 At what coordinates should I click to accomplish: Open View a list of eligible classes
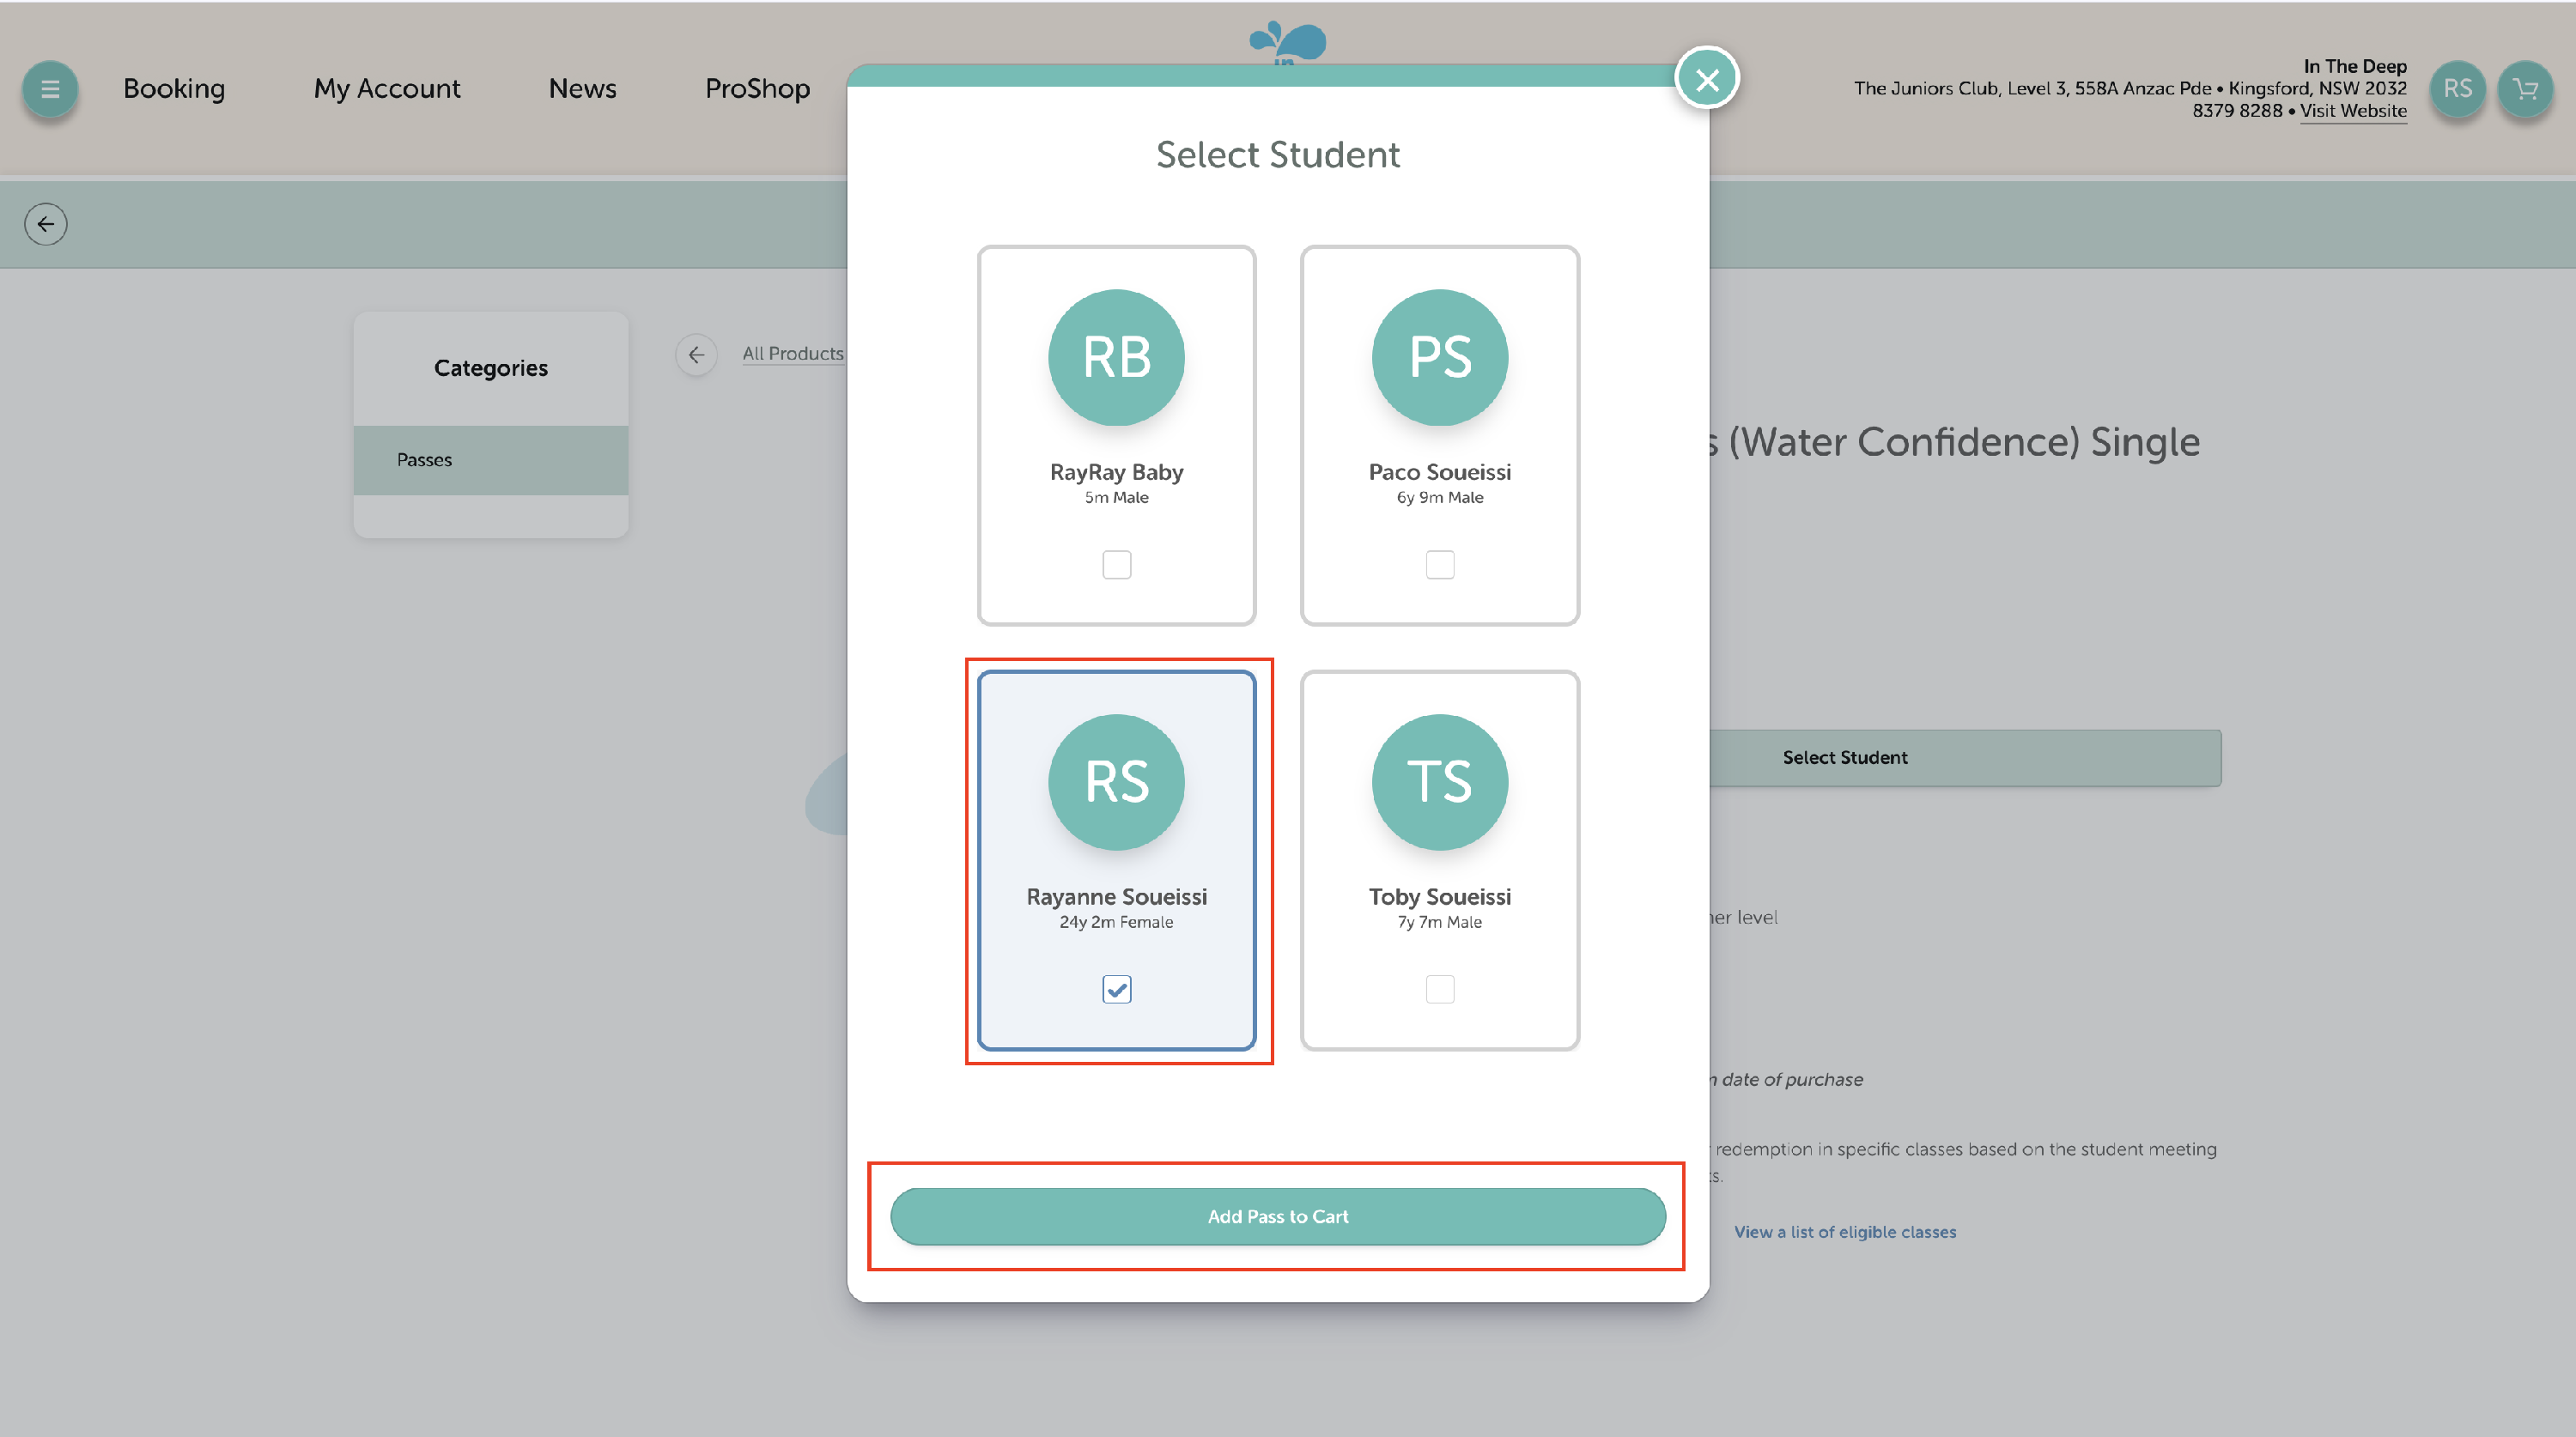[1844, 1232]
